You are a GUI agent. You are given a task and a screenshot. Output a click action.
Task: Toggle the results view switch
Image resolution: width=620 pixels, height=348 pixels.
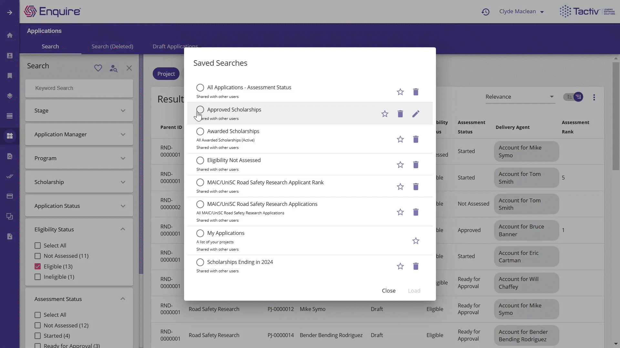(x=573, y=97)
